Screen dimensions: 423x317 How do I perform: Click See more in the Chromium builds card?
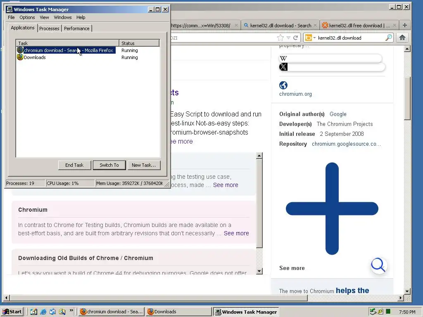click(x=236, y=233)
